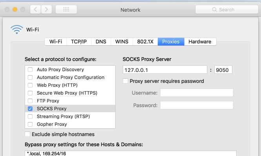The height and width of the screenshot is (156, 261).
Task: Click the port field showing 9050
Action: coord(223,70)
